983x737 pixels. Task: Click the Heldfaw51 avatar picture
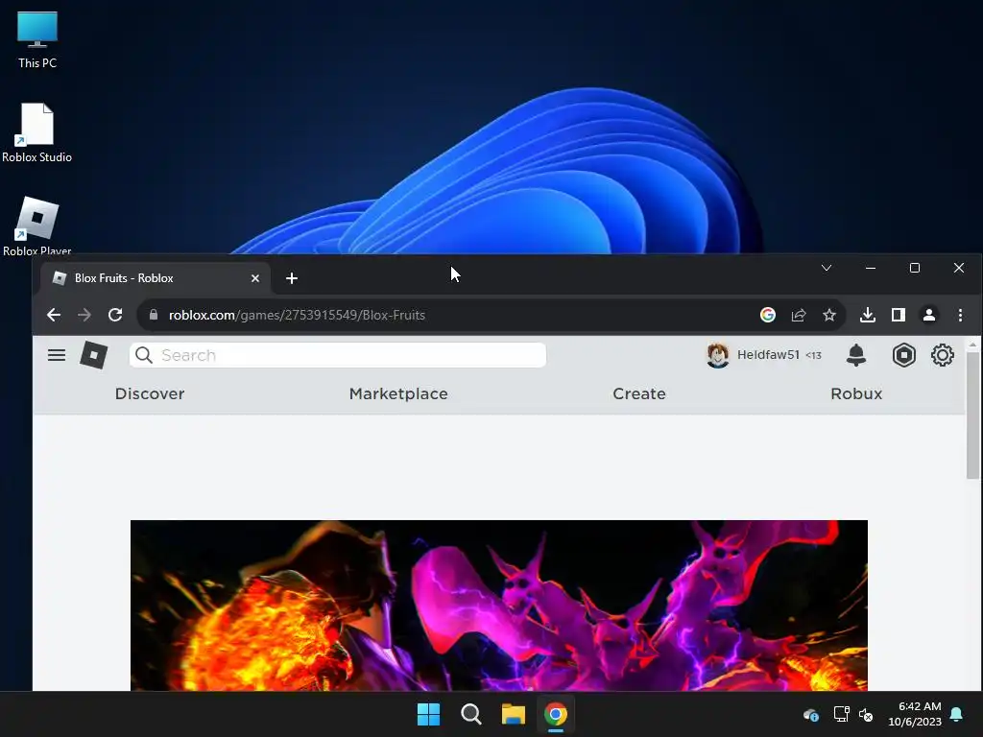click(718, 355)
